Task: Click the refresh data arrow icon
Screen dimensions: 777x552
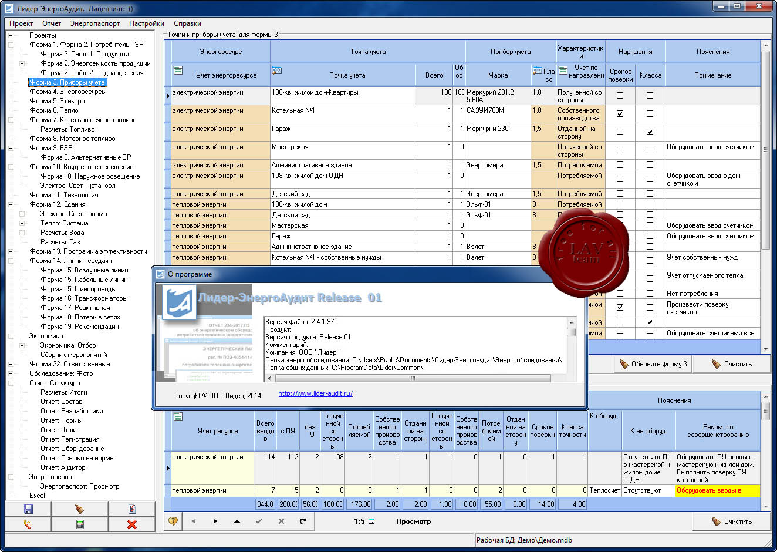Action: (x=303, y=521)
